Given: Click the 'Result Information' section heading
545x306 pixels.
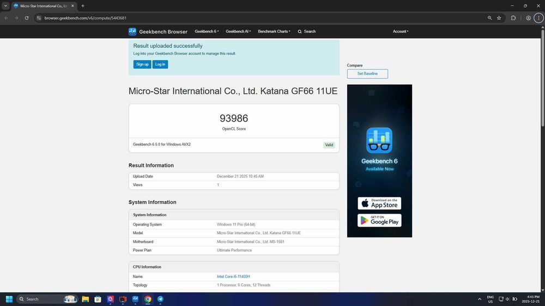Looking at the screenshot, I should tap(151, 166).
